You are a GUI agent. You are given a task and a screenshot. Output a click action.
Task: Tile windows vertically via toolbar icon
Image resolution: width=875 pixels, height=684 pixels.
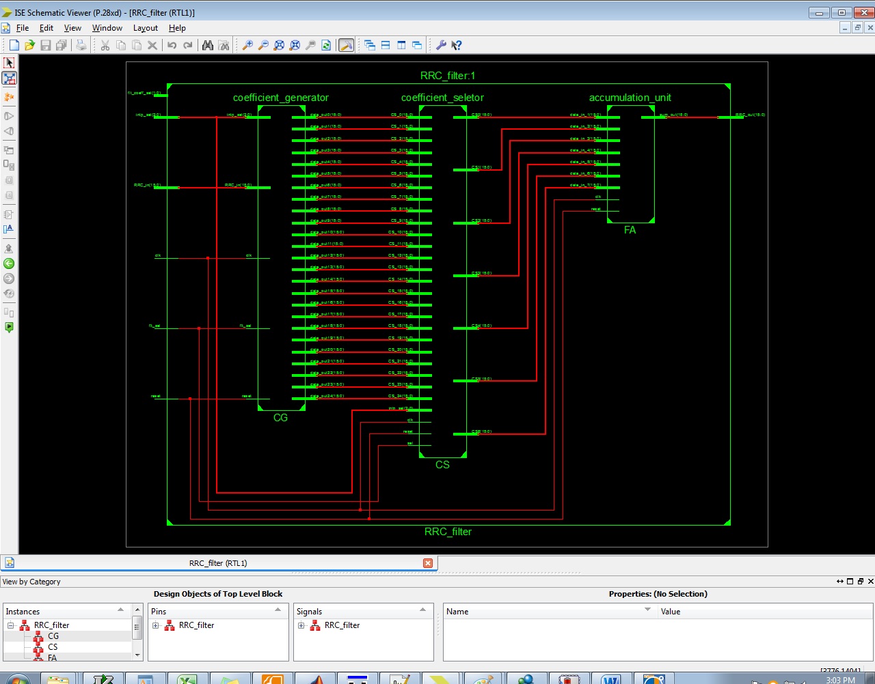pyautogui.click(x=401, y=45)
